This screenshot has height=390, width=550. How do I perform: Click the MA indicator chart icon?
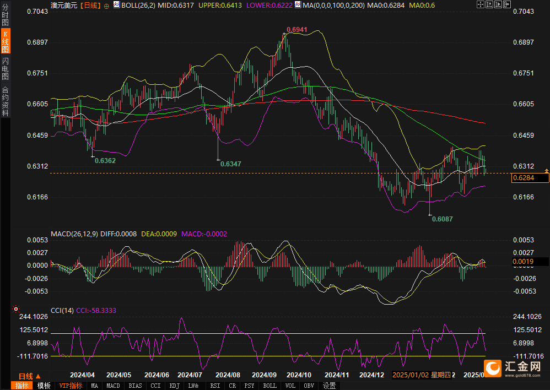pos(298,5)
